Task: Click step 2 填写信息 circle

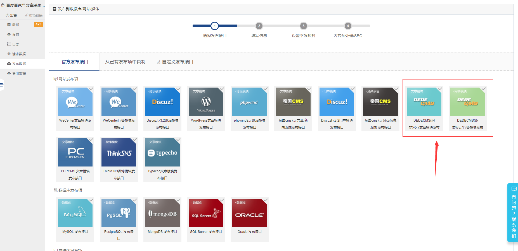Action: [x=259, y=26]
